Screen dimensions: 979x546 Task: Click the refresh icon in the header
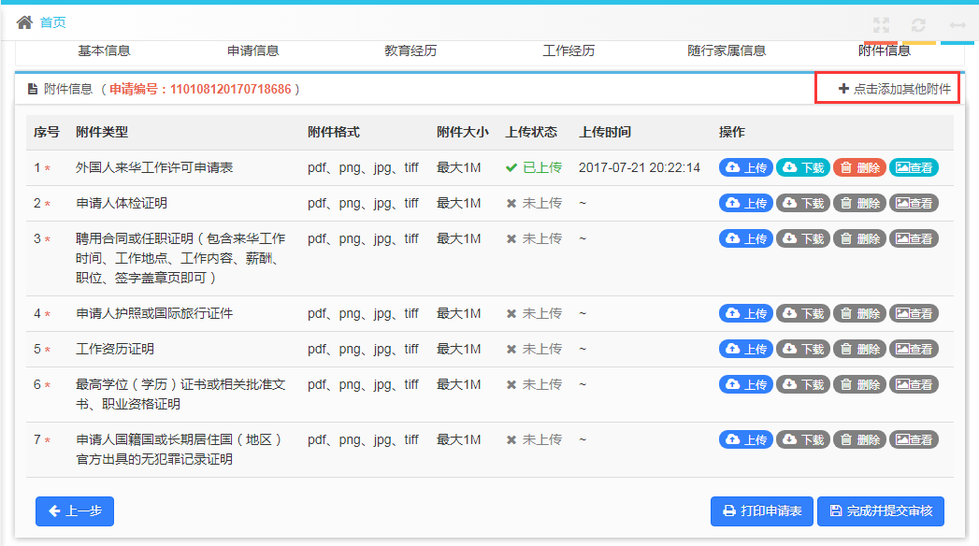click(x=918, y=24)
